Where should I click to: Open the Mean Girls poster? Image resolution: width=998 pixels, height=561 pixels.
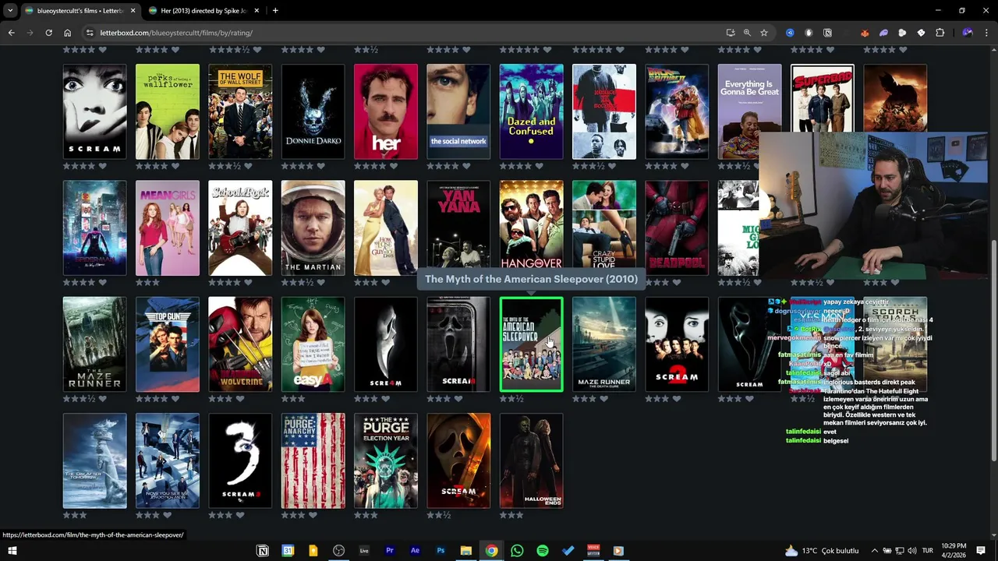pos(168,228)
